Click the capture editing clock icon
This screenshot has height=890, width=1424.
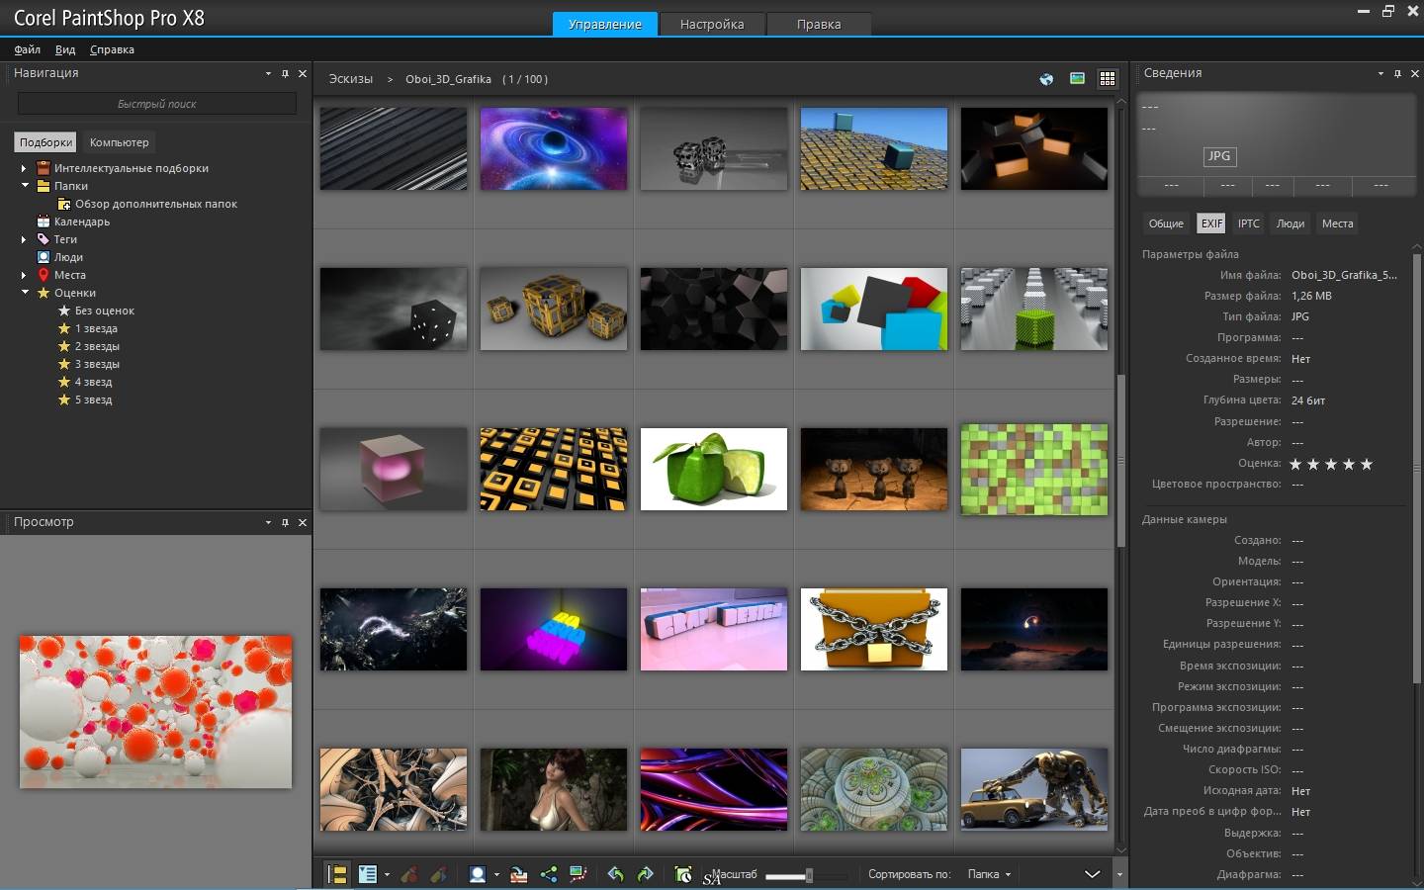682,874
